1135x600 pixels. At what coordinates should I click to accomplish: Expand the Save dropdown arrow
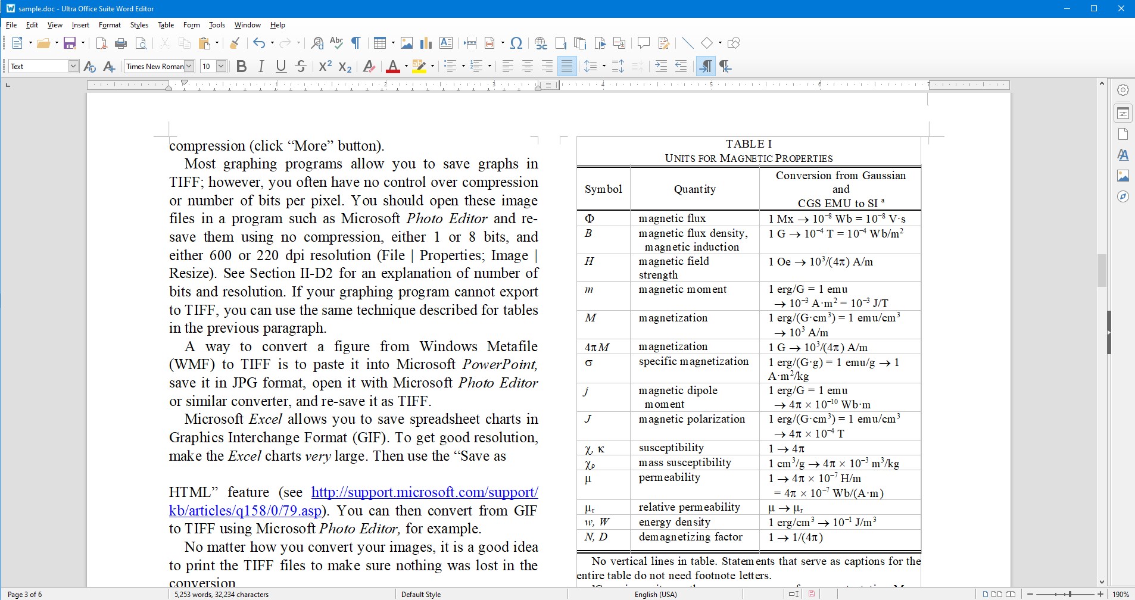83,43
